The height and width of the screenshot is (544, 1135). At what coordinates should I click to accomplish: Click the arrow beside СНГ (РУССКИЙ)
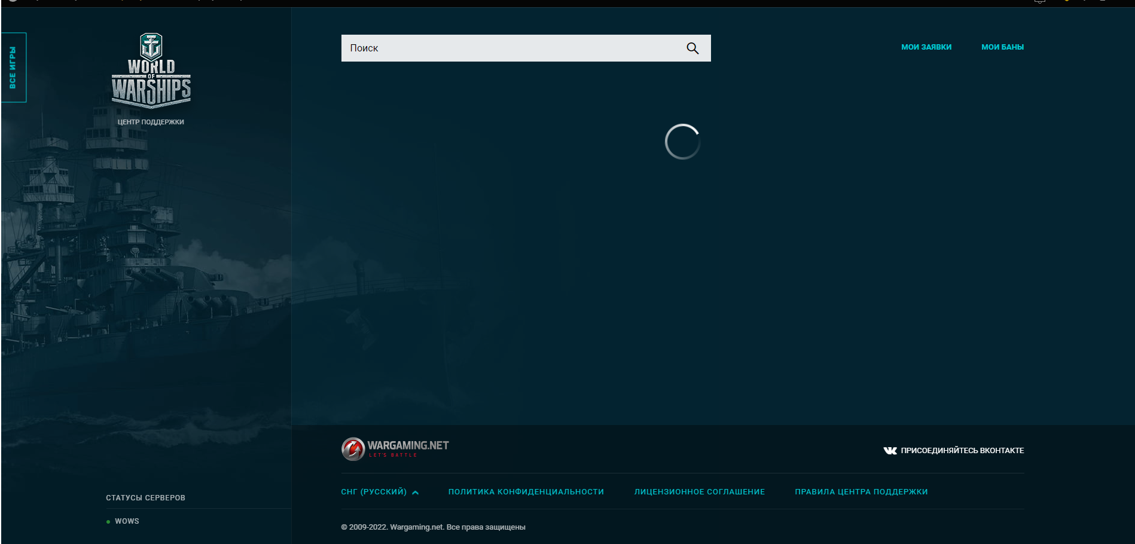coord(416,493)
